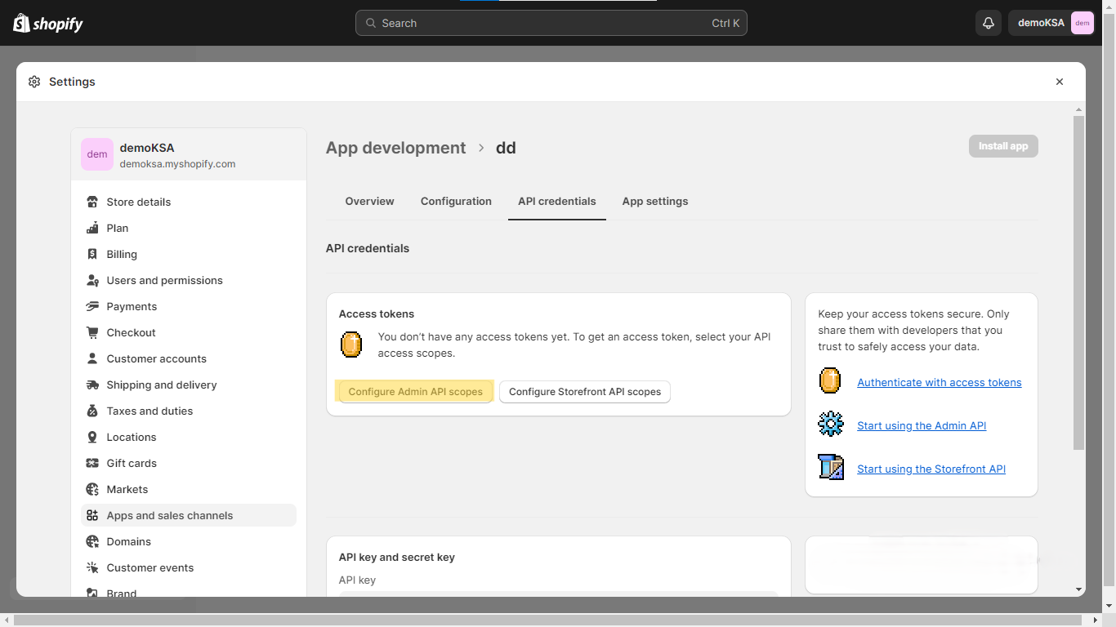Viewport: 1116px width, 627px height.
Task: Click the Gift cards icon
Action: 92,463
